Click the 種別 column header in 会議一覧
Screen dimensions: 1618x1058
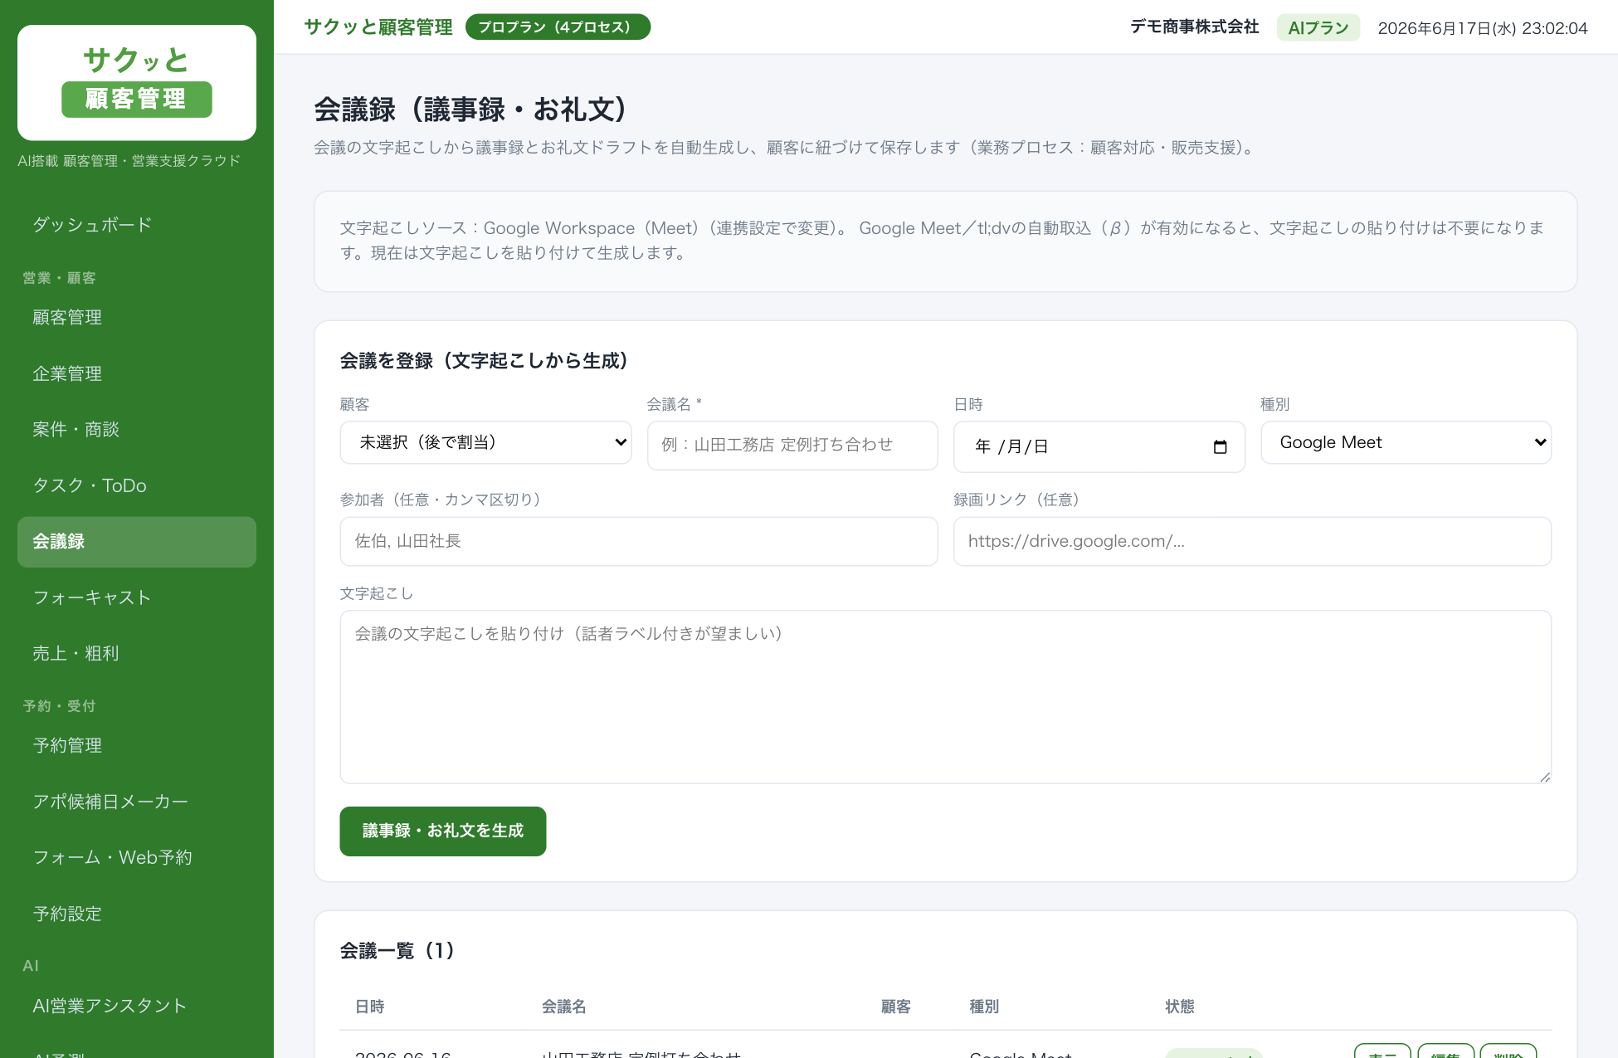pyautogui.click(x=984, y=1007)
